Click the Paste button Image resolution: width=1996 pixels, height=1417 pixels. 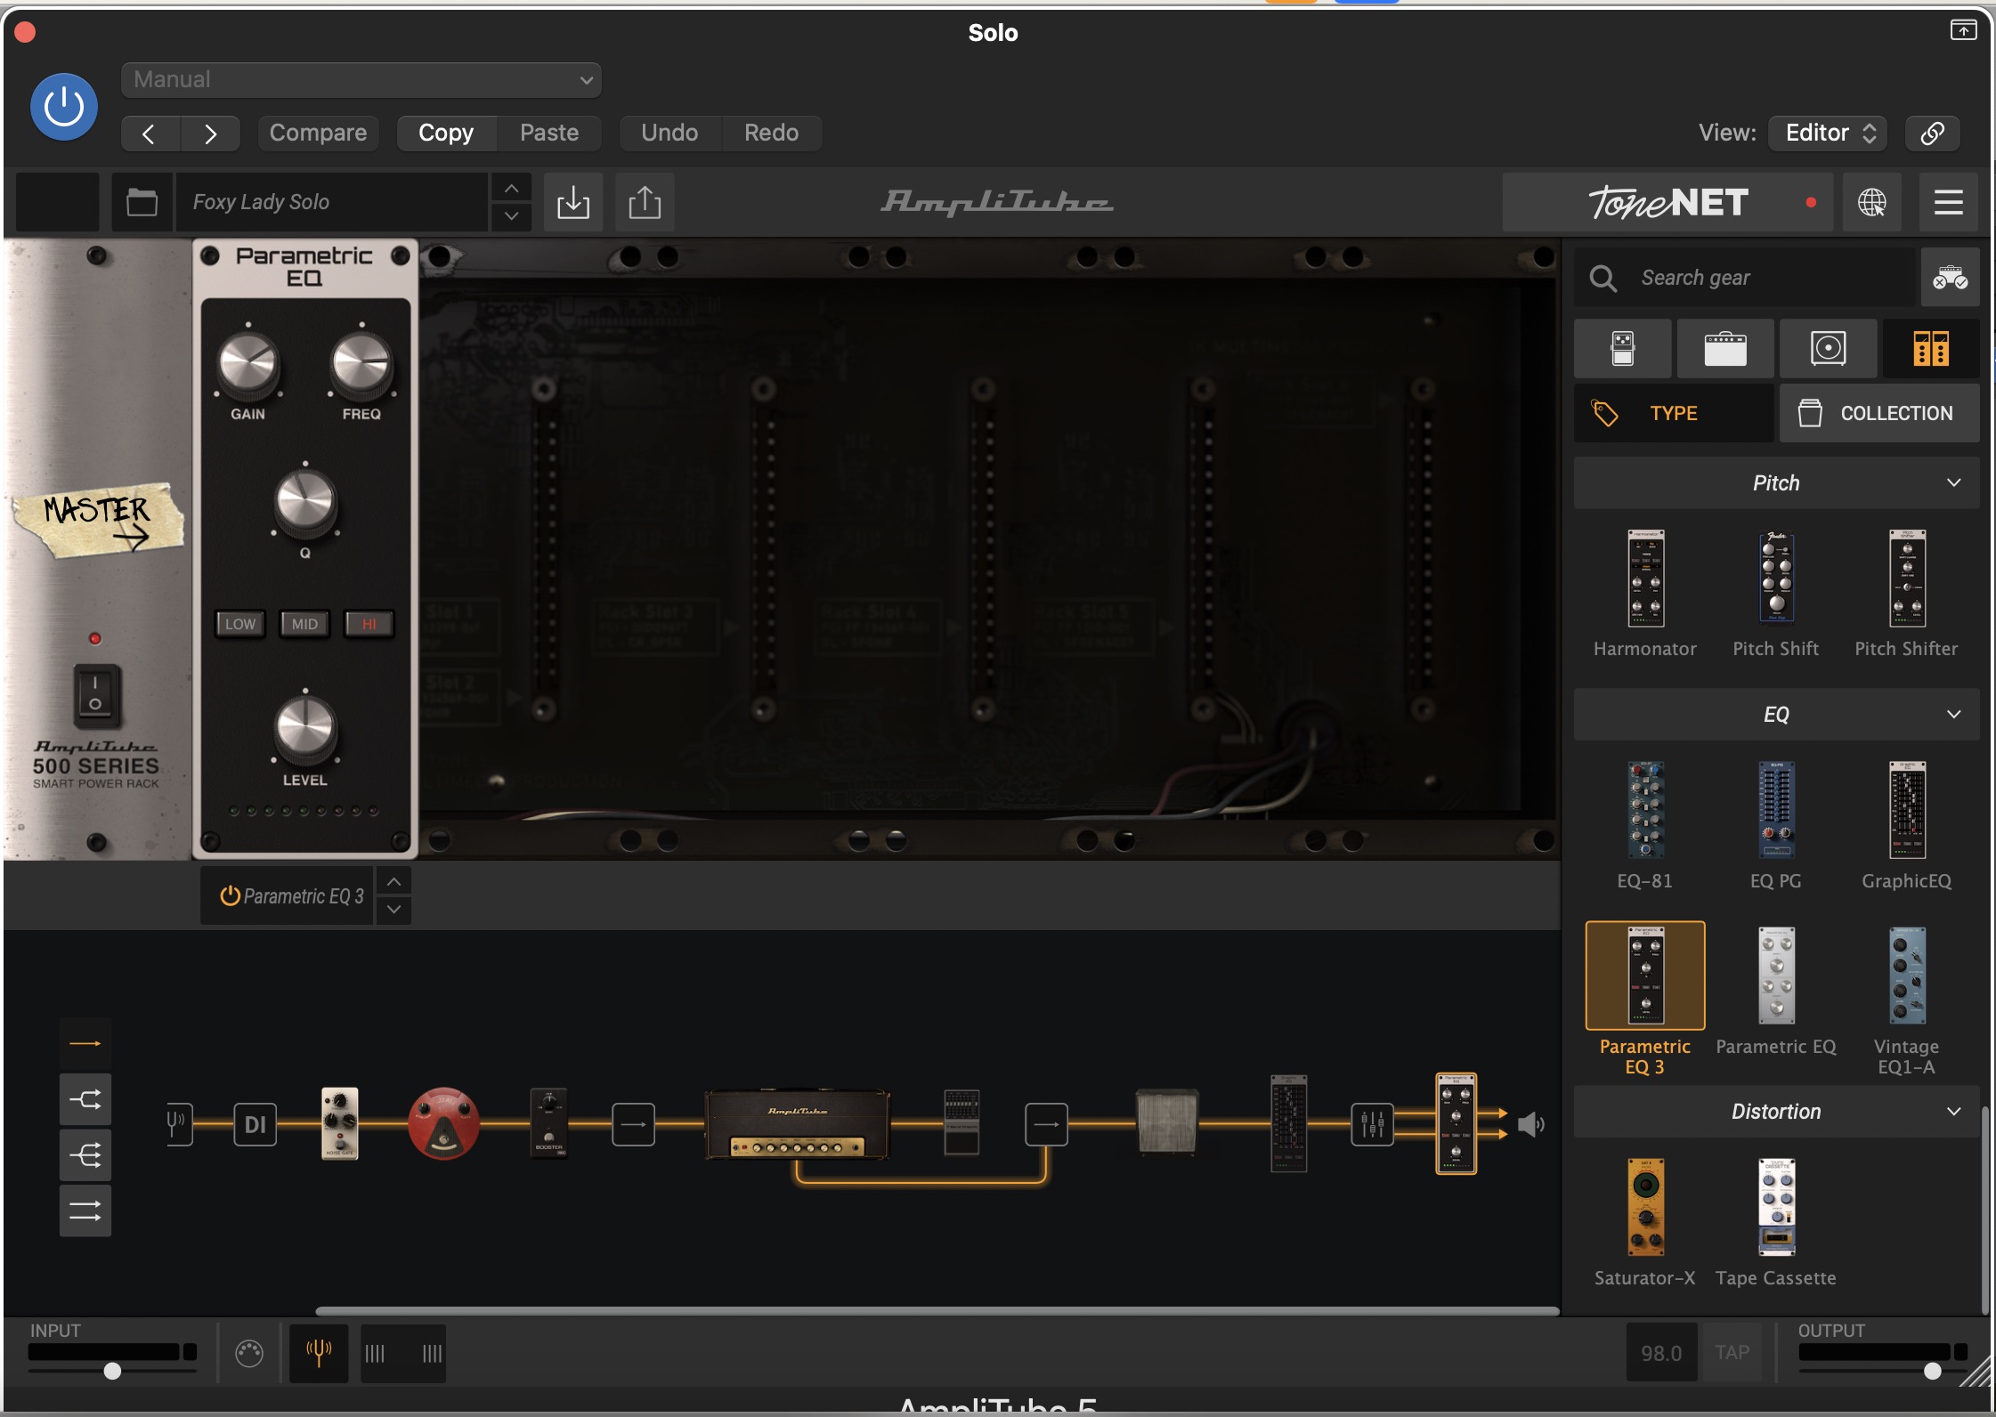pos(549,134)
